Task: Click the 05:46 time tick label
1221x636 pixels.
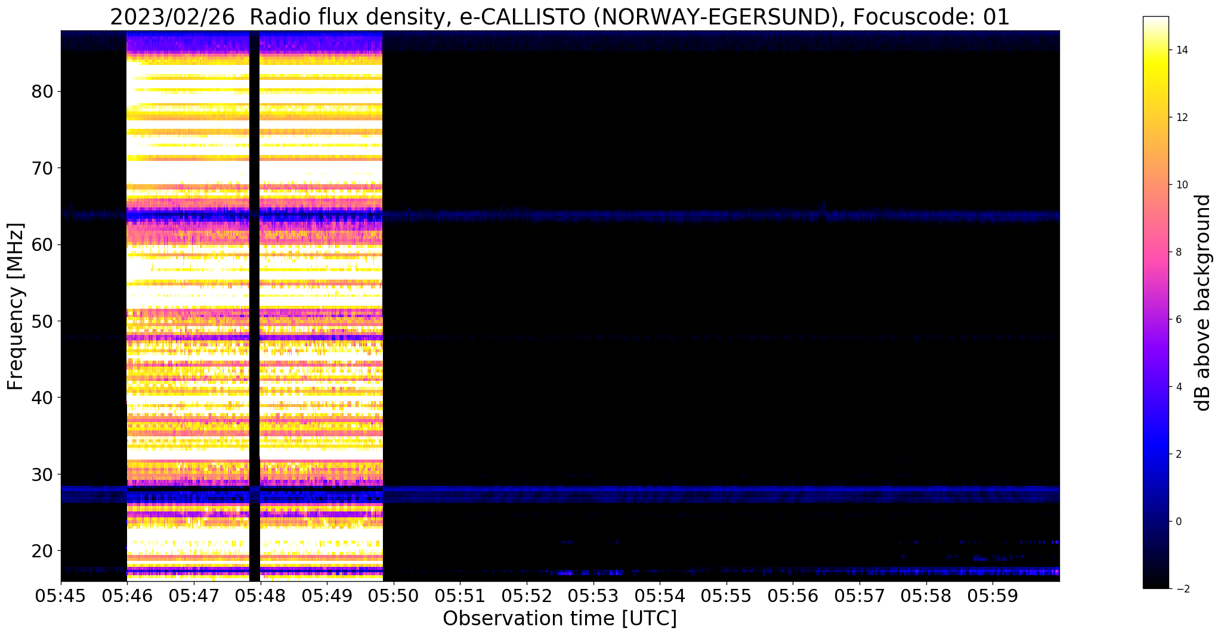Action: (127, 595)
